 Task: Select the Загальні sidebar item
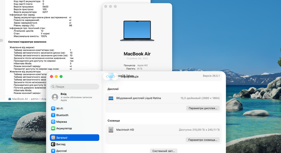point(74,137)
